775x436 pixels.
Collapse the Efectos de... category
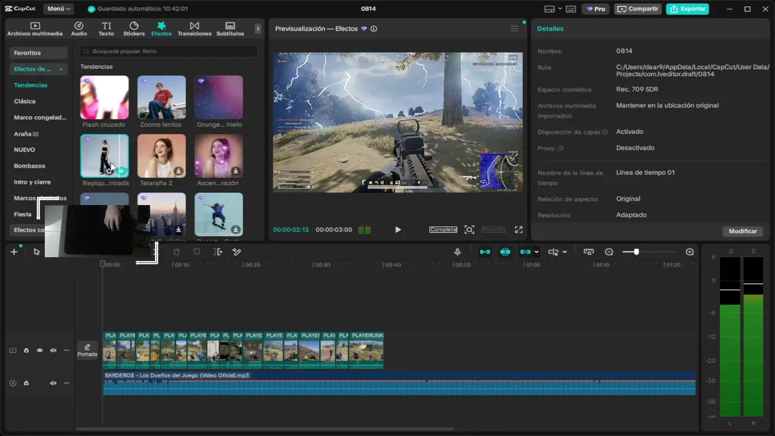pyautogui.click(x=39, y=69)
